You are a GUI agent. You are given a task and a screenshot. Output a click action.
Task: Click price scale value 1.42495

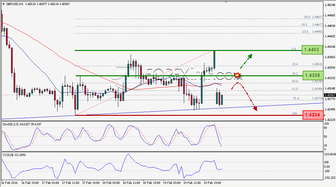(x=330, y=109)
